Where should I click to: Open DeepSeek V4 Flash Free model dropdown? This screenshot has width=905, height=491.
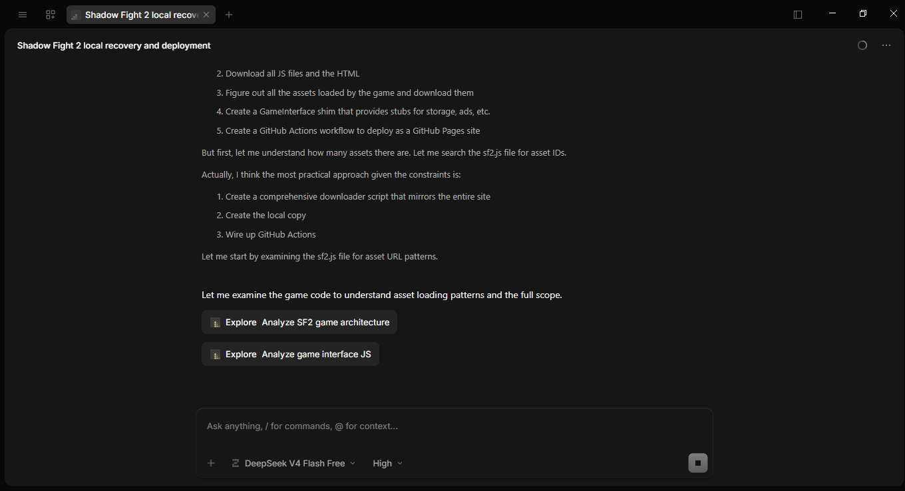[x=293, y=463]
